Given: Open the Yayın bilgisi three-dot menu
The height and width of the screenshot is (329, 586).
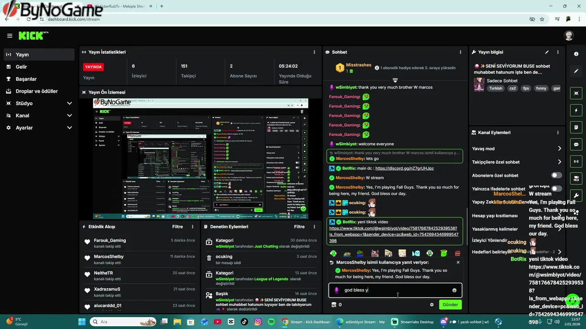Looking at the screenshot, I should point(558,52).
